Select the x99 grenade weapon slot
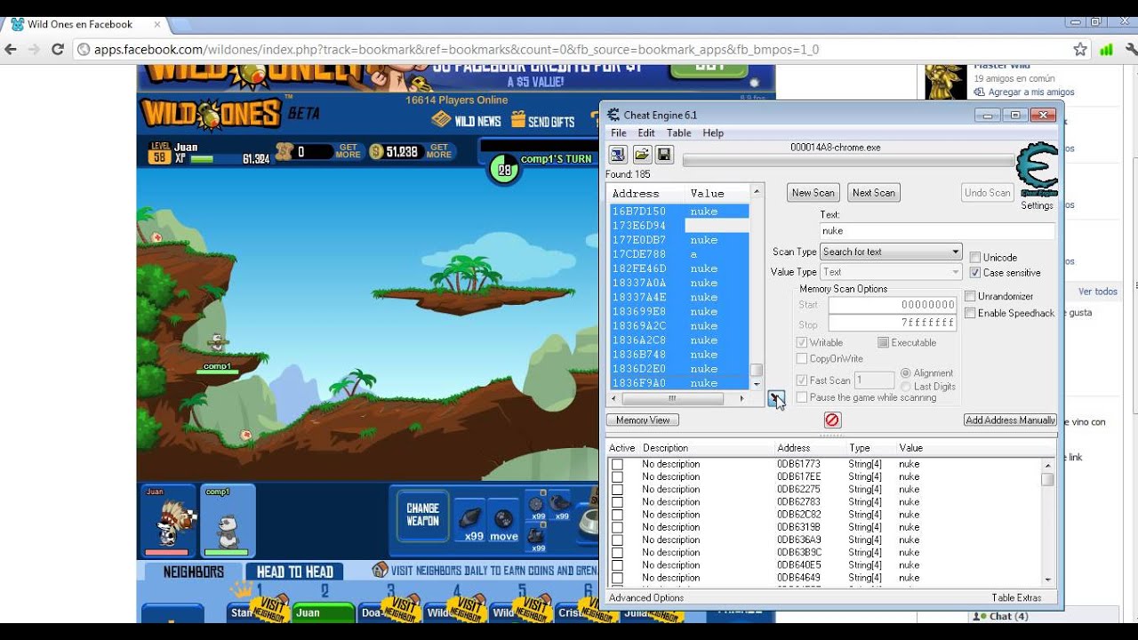 [x=471, y=522]
